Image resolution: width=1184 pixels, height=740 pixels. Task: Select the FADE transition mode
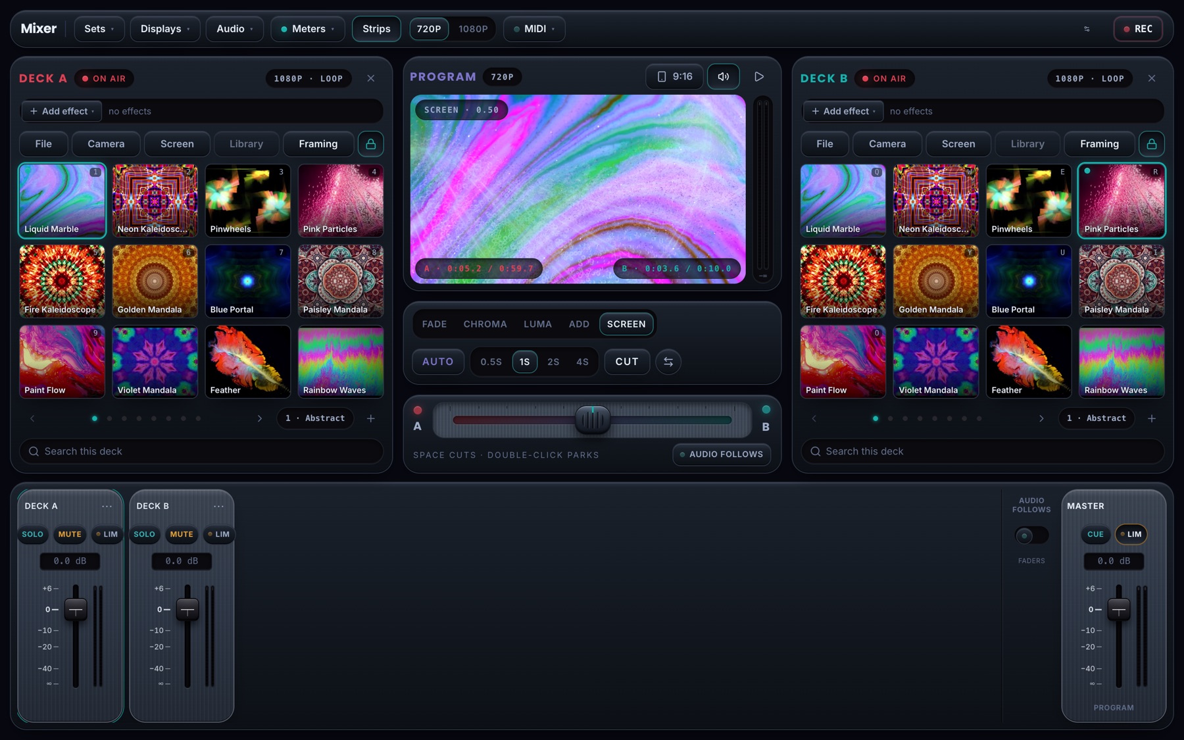tap(434, 324)
